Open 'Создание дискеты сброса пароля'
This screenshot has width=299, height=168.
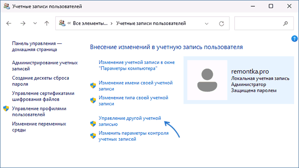tap(41, 81)
